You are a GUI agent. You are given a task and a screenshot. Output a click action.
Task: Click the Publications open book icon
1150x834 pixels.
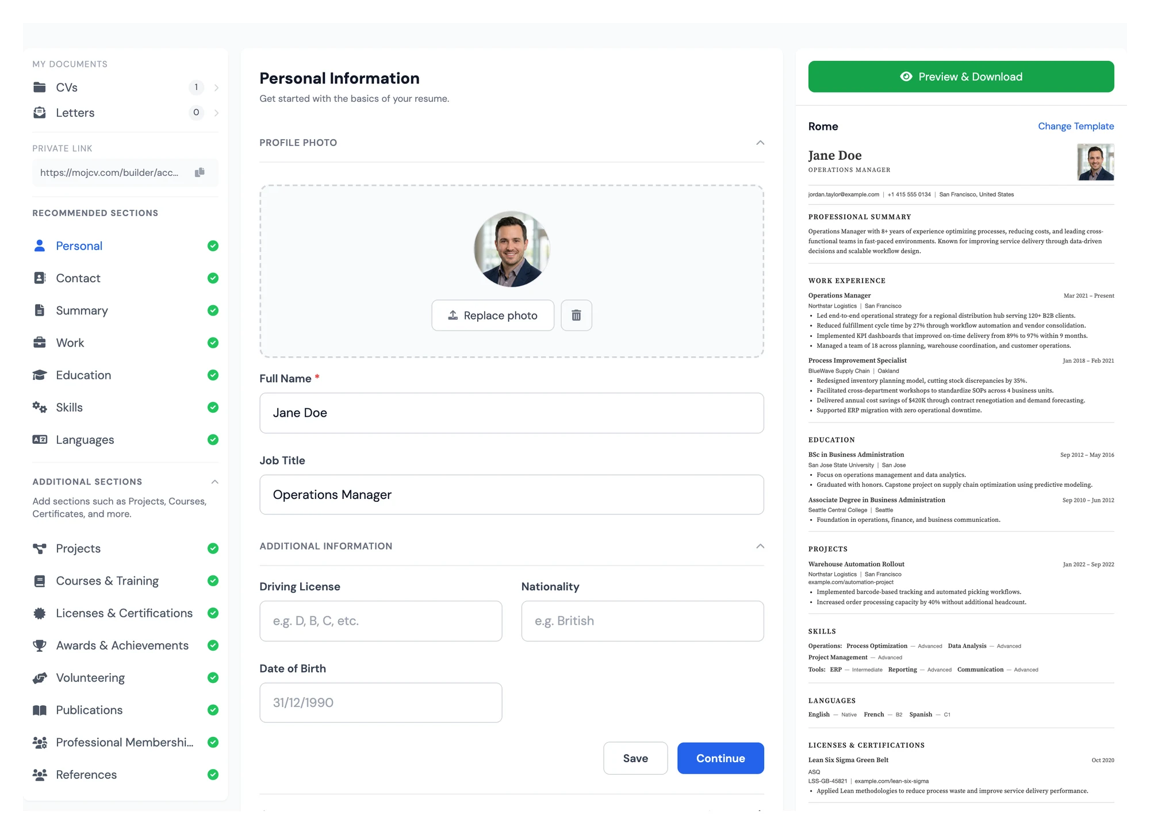coord(40,710)
